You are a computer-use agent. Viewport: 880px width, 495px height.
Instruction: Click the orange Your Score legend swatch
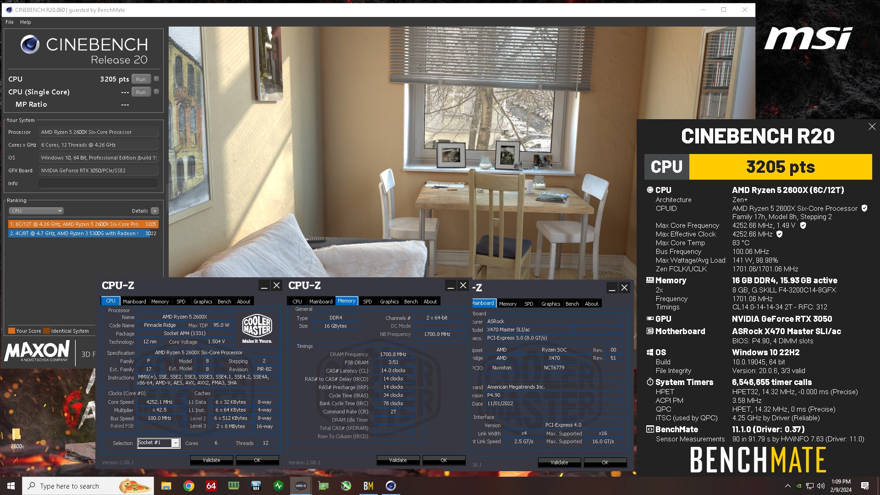pyautogui.click(x=11, y=331)
